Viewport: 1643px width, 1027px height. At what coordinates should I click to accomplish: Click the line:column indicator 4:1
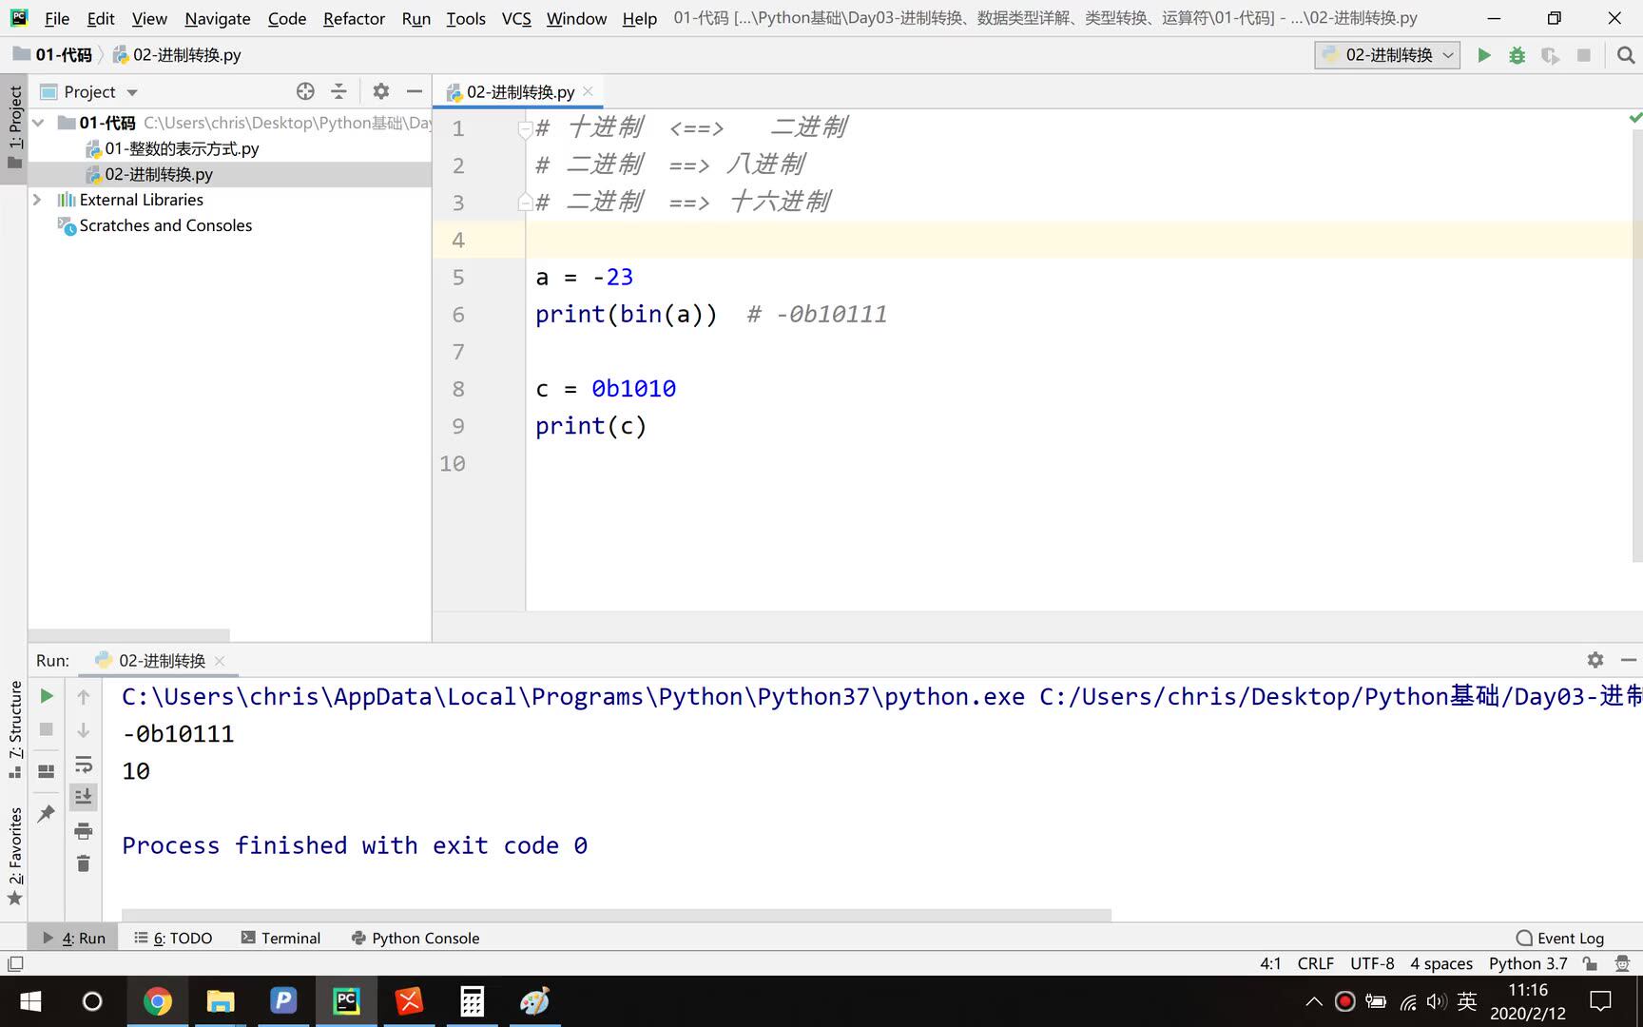1270,963
